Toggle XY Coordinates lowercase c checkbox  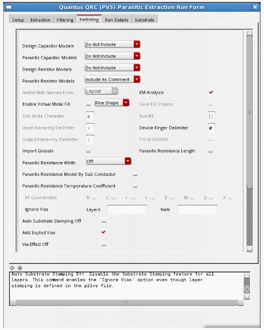[153, 197]
